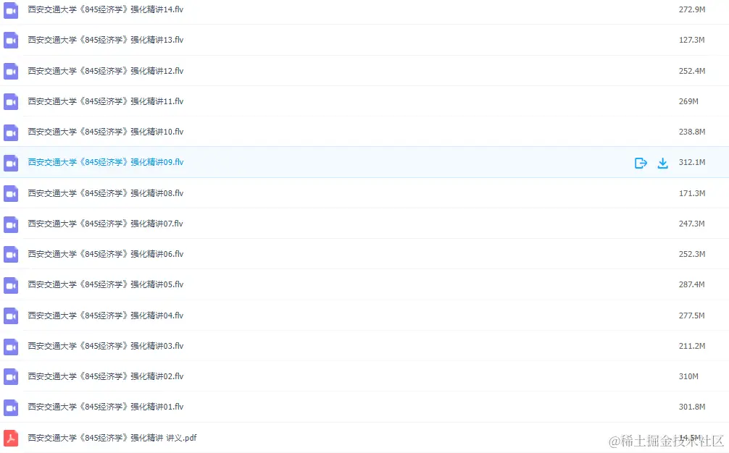Open file 西安交通大学《845经济学》强化精讲11.flv
Screen dimensions: 729x453
[106, 101]
